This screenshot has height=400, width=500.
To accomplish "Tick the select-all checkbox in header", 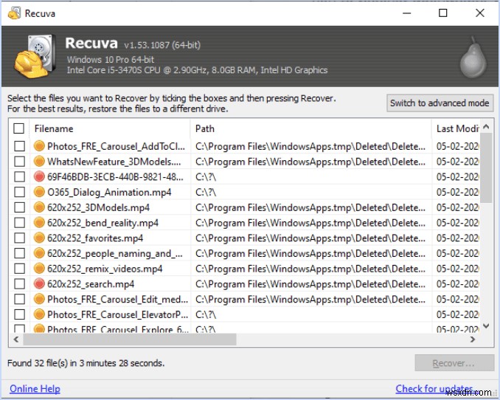I will pyautogui.click(x=19, y=128).
